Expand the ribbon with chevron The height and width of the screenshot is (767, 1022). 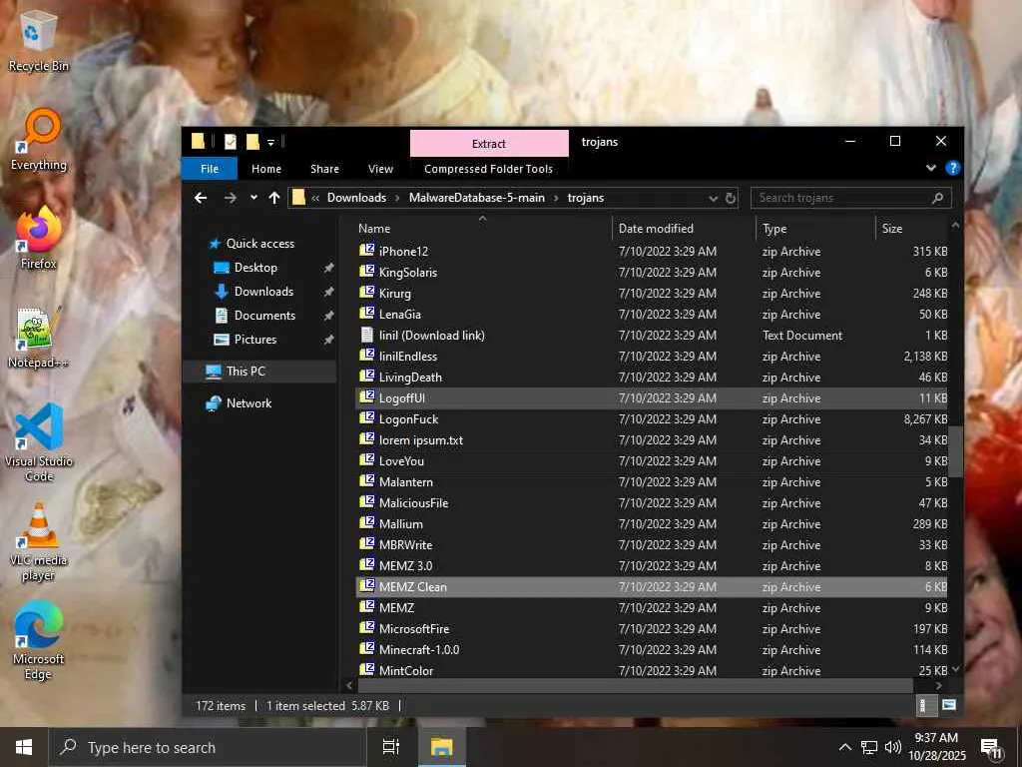pos(931,169)
